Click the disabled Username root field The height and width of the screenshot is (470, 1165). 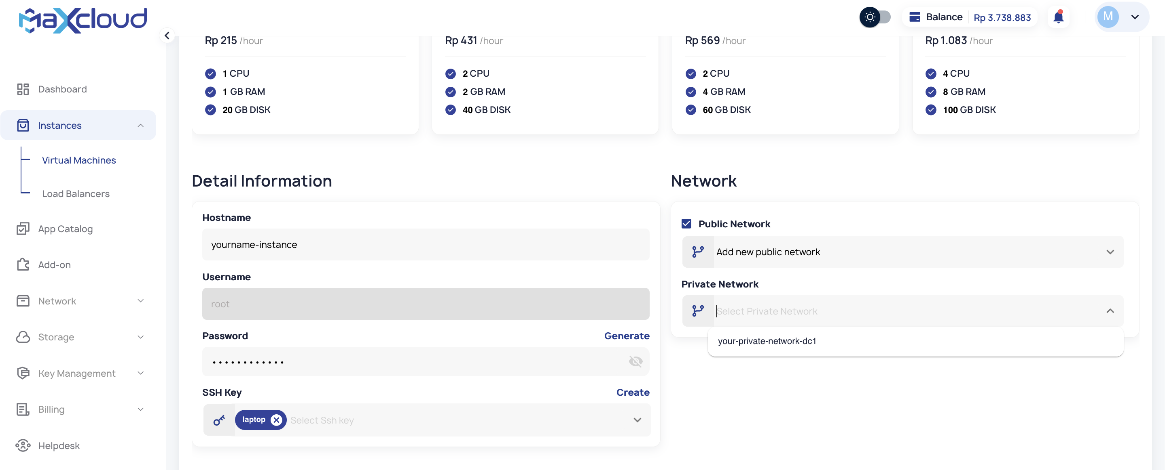coord(426,304)
